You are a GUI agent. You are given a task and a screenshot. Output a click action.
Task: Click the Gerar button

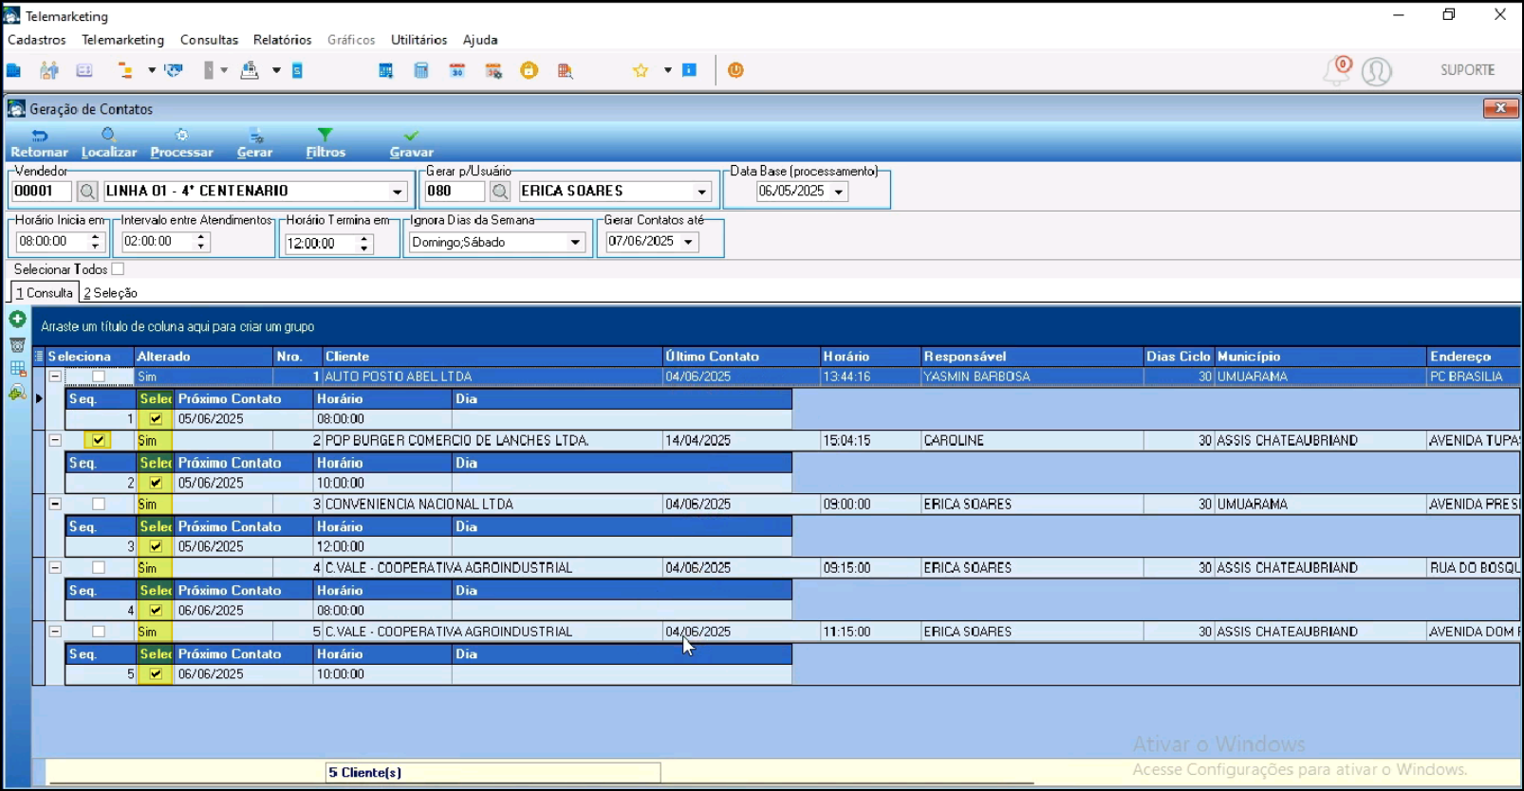(x=254, y=143)
